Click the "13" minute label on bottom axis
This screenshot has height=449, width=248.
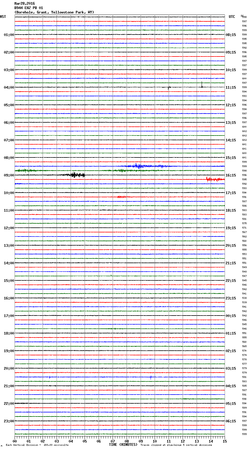[197, 441]
